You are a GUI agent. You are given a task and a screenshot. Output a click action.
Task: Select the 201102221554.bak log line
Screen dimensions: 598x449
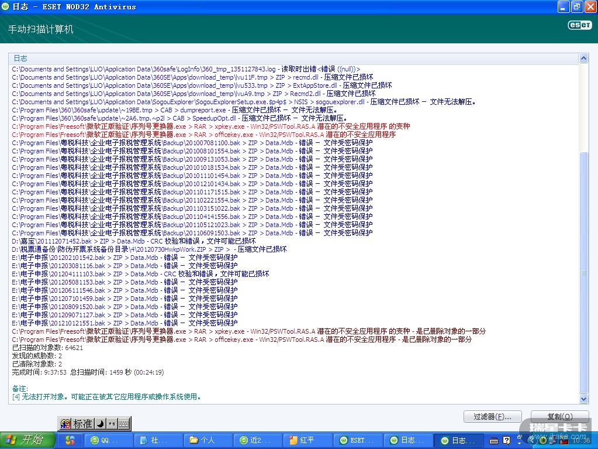192,200
